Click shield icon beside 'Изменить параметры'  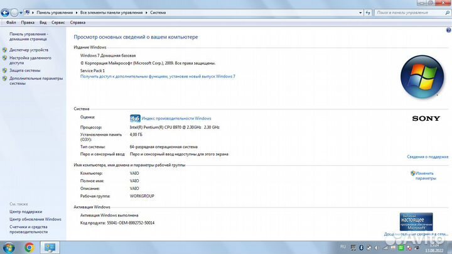412,173
